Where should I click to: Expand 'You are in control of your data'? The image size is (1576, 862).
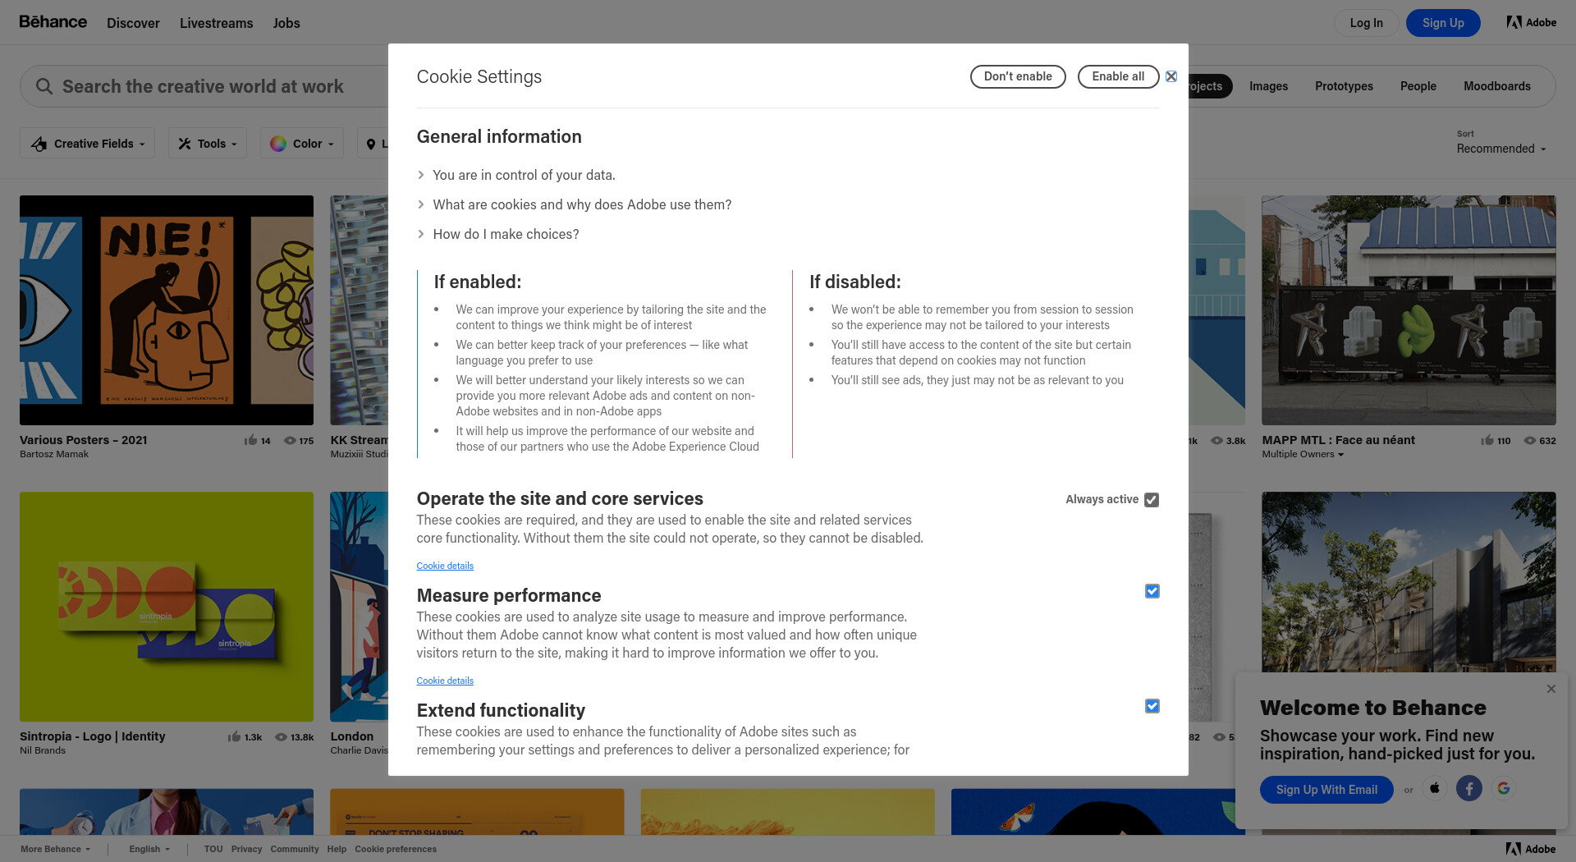coord(516,175)
